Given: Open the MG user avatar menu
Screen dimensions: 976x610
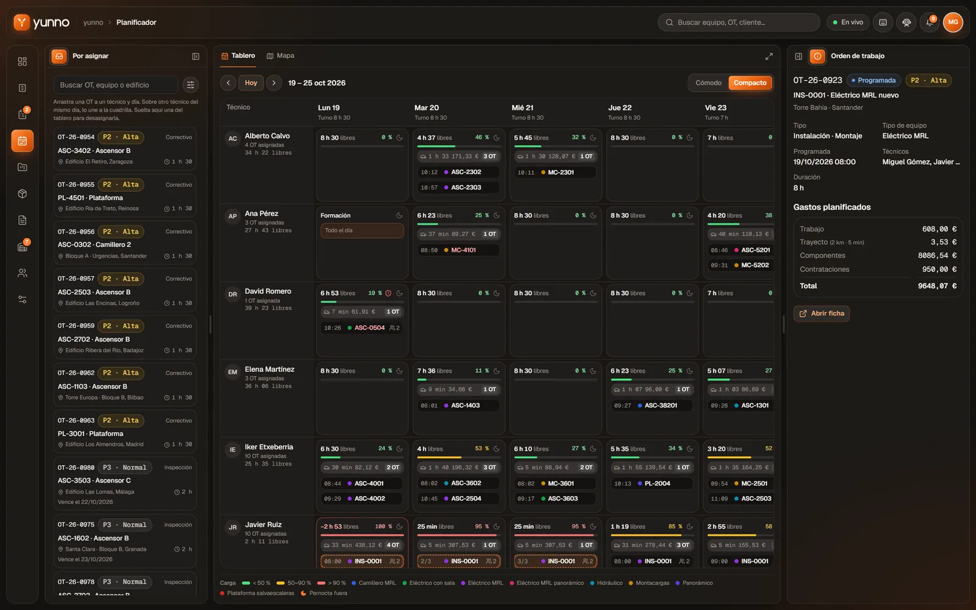Looking at the screenshot, I should [953, 23].
